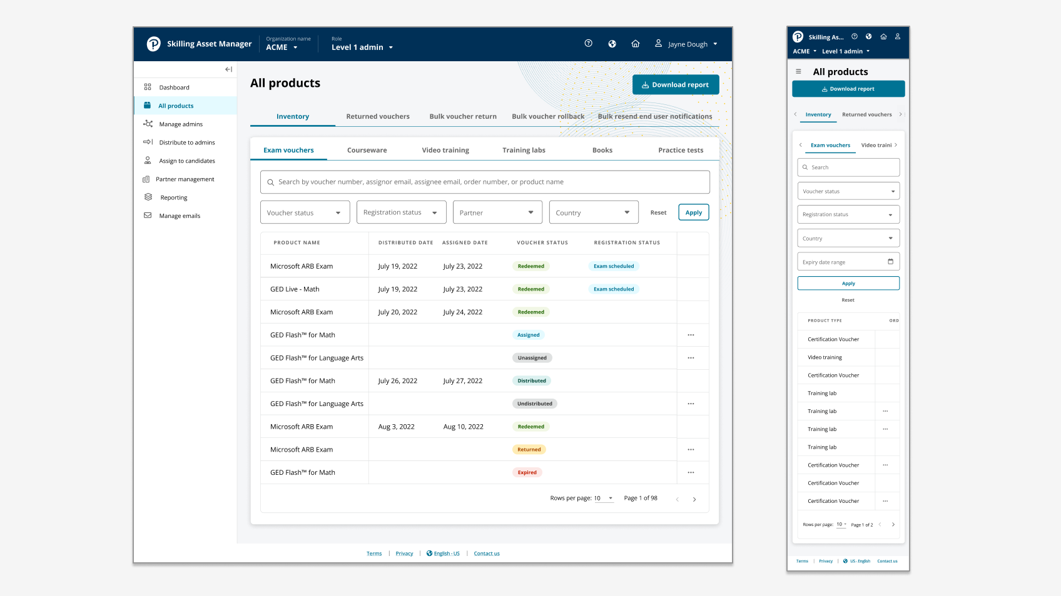Click the globe language icon in header
Image resolution: width=1061 pixels, height=596 pixels.
point(612,44)
